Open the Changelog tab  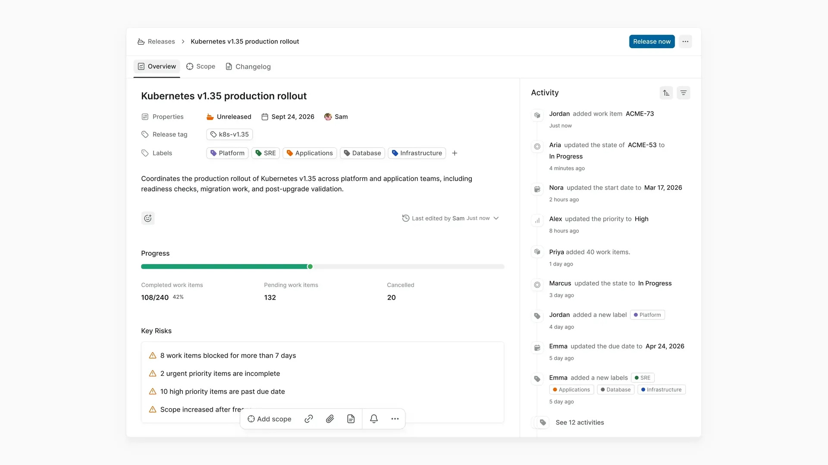[x=248, y=66]
